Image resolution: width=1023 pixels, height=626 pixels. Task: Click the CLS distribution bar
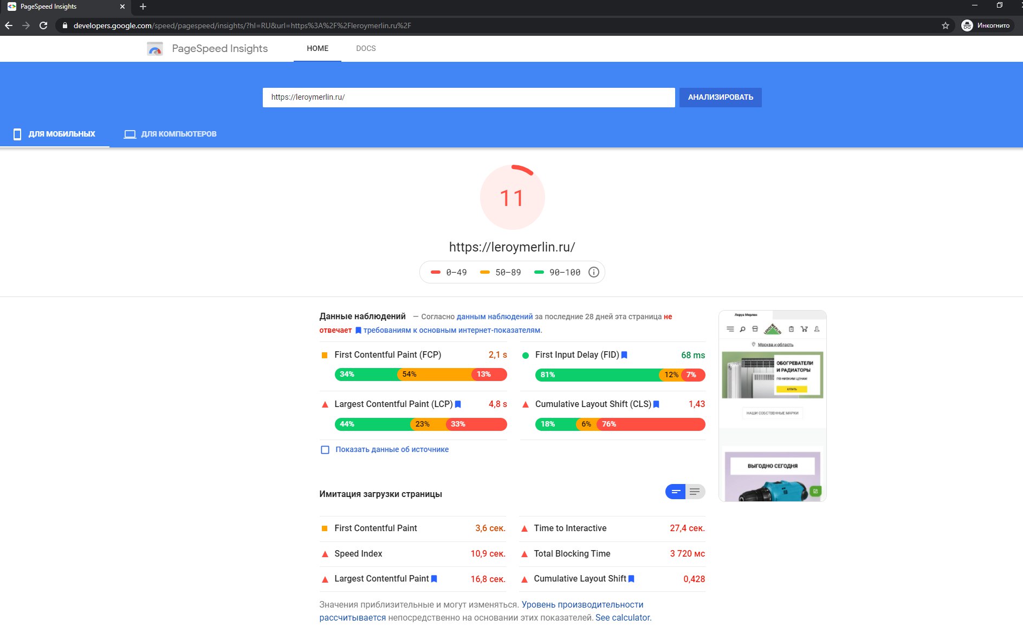[620, 424]
